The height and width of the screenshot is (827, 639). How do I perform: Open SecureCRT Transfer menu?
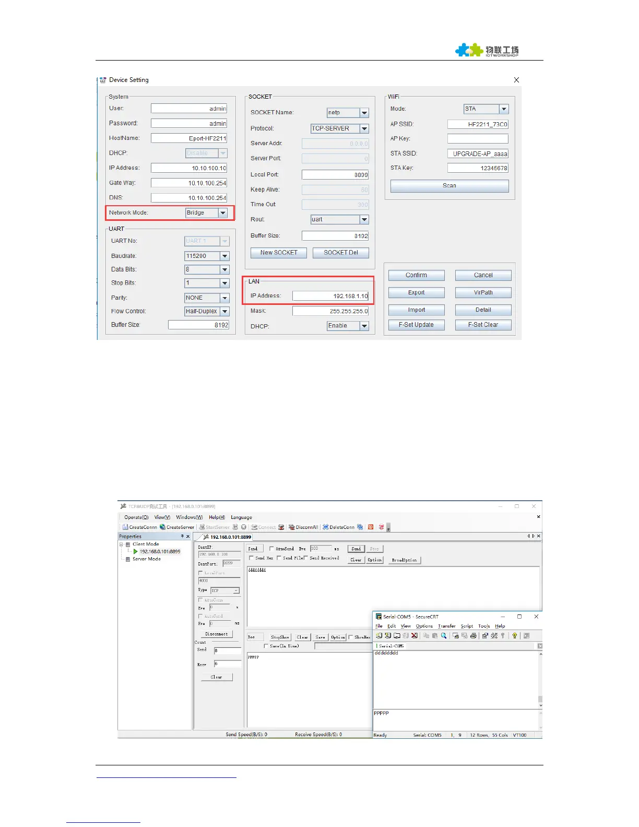coord(446,626)
